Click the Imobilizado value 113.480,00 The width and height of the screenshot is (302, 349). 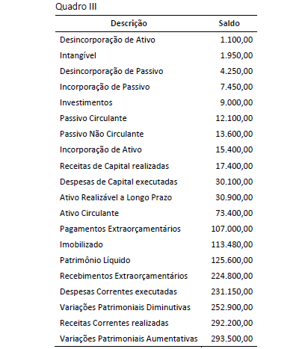pyautogui.click(x=232, y=244)
